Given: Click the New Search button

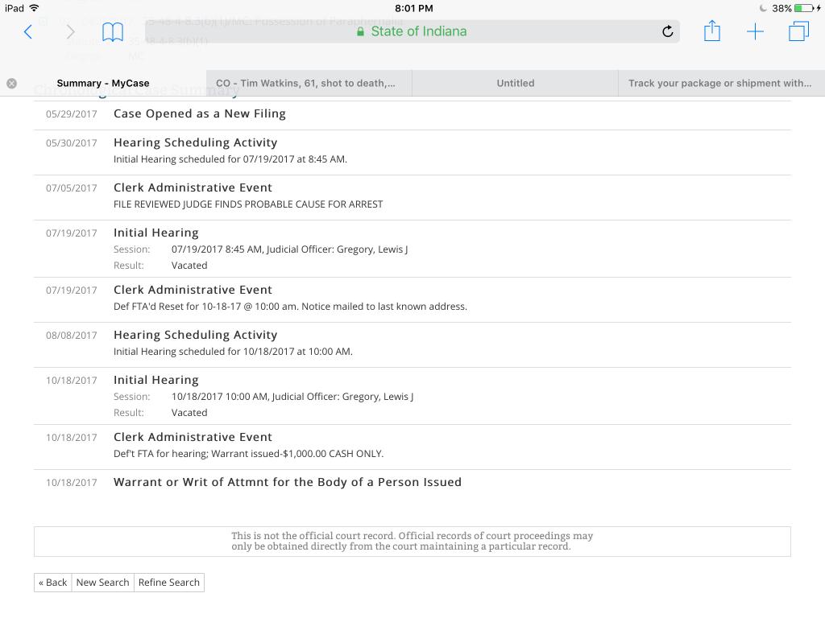Looking at the screenshot, I should [102, 583].
